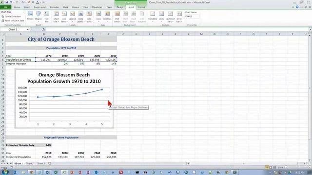This screenshot has width=312, height=175.
Task: Open the Lines analysis menu
Action: (x=161, y=17)
